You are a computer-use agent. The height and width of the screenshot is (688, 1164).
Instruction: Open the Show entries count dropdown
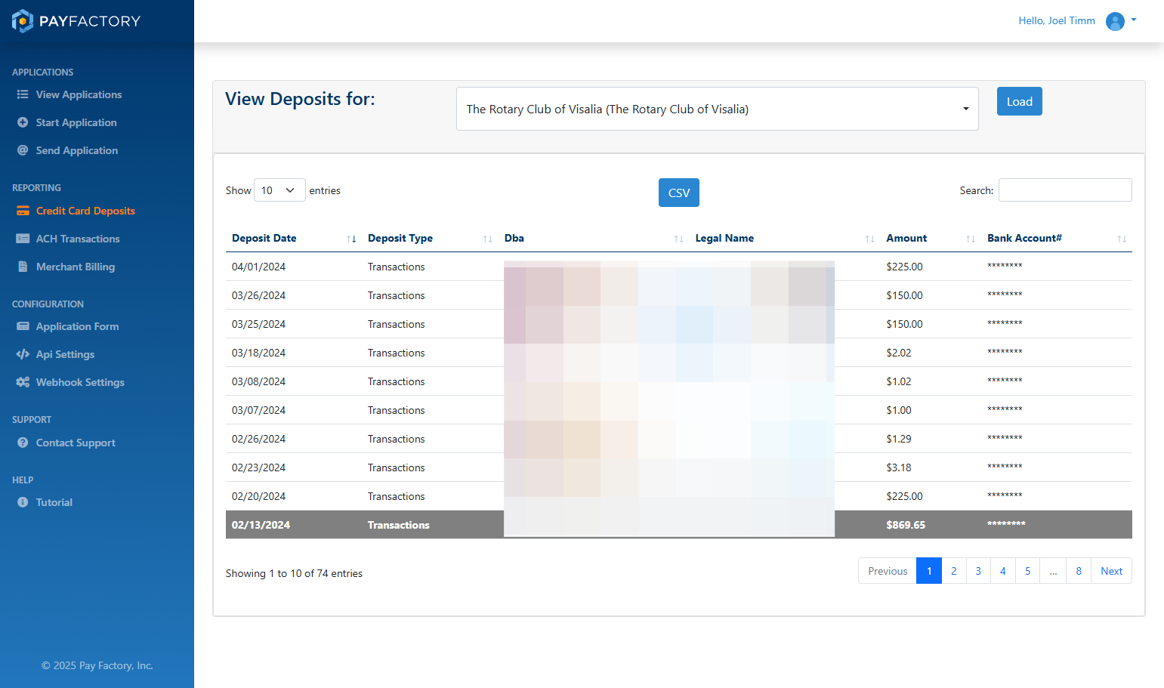(279, 190)
